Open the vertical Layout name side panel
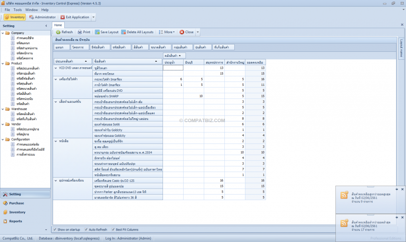This screenshot has height=242, width=406. pos(401,48)
